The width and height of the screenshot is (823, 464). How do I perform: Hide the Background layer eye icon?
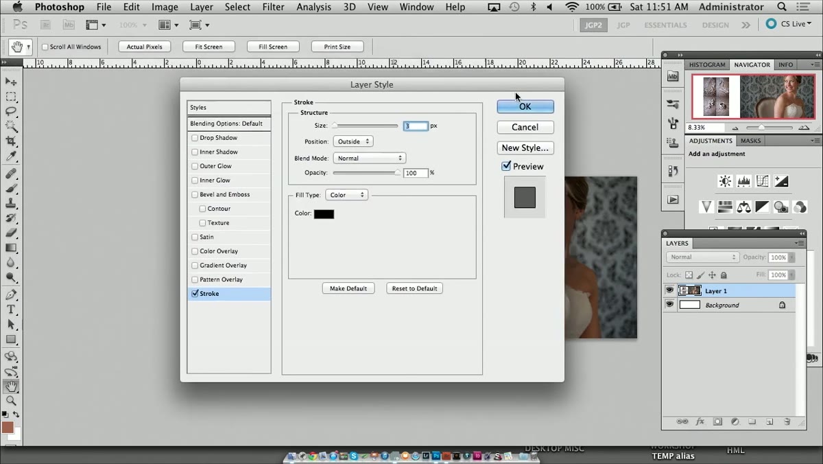(x=669, y=305)
